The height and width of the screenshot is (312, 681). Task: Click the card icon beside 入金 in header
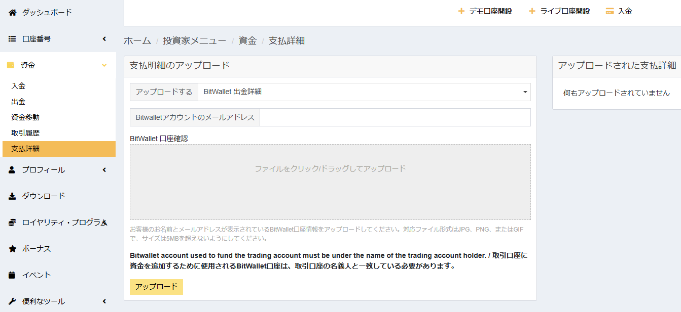[610, 11]
